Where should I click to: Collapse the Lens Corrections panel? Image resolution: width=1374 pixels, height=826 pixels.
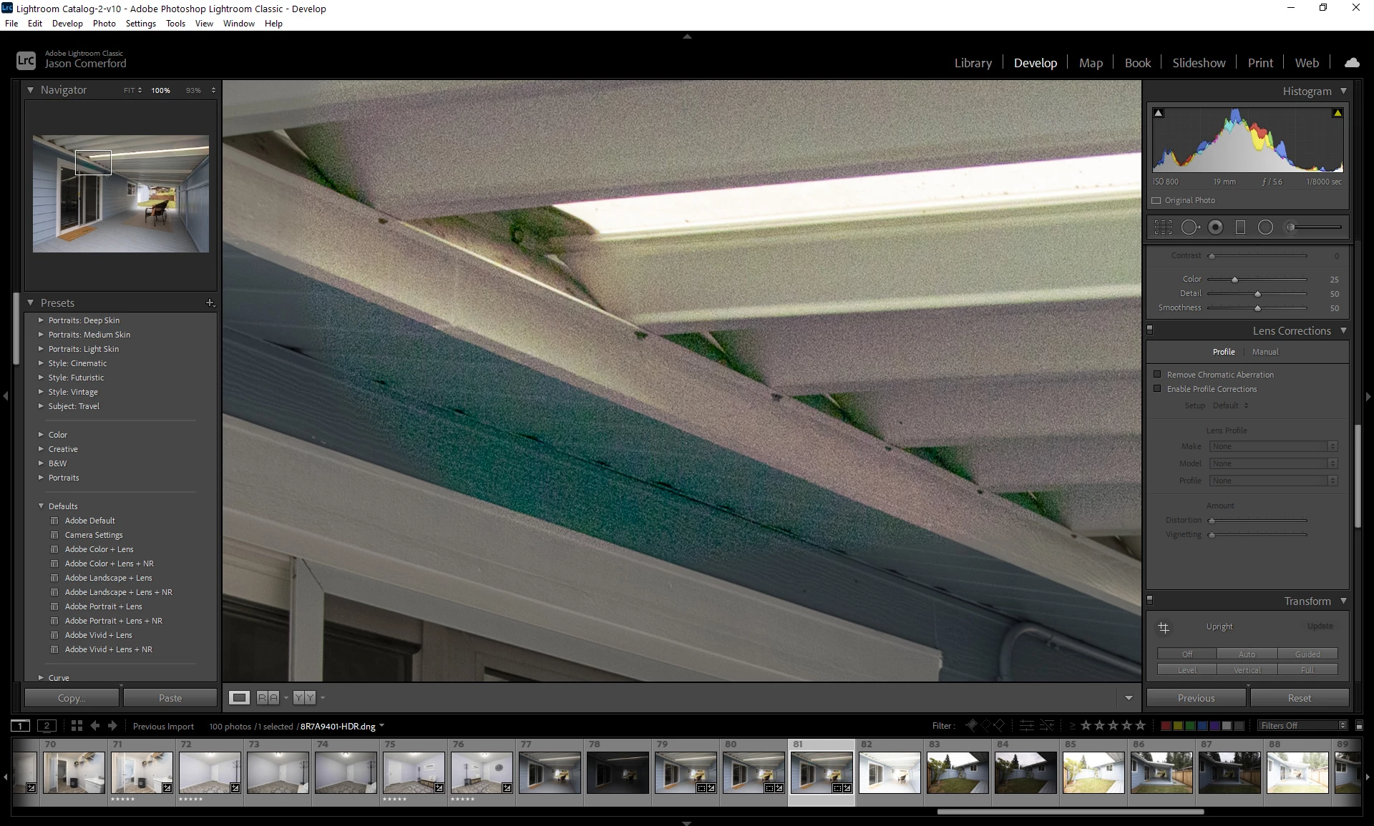(1343, 330)
